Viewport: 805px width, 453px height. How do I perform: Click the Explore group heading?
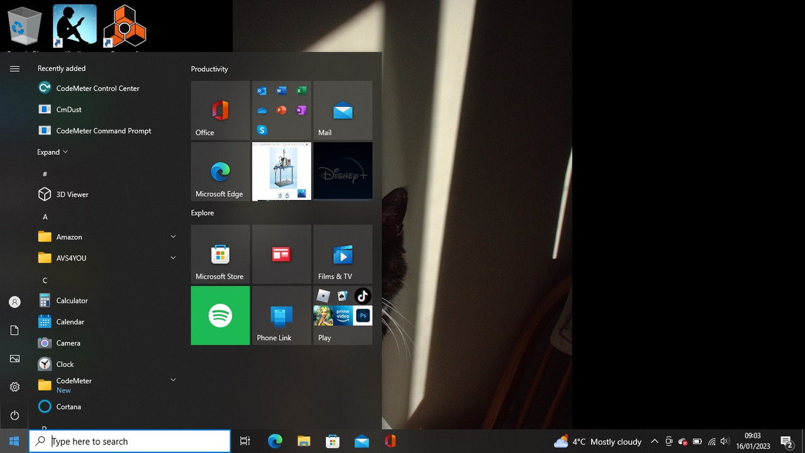(x=203, y=213)
